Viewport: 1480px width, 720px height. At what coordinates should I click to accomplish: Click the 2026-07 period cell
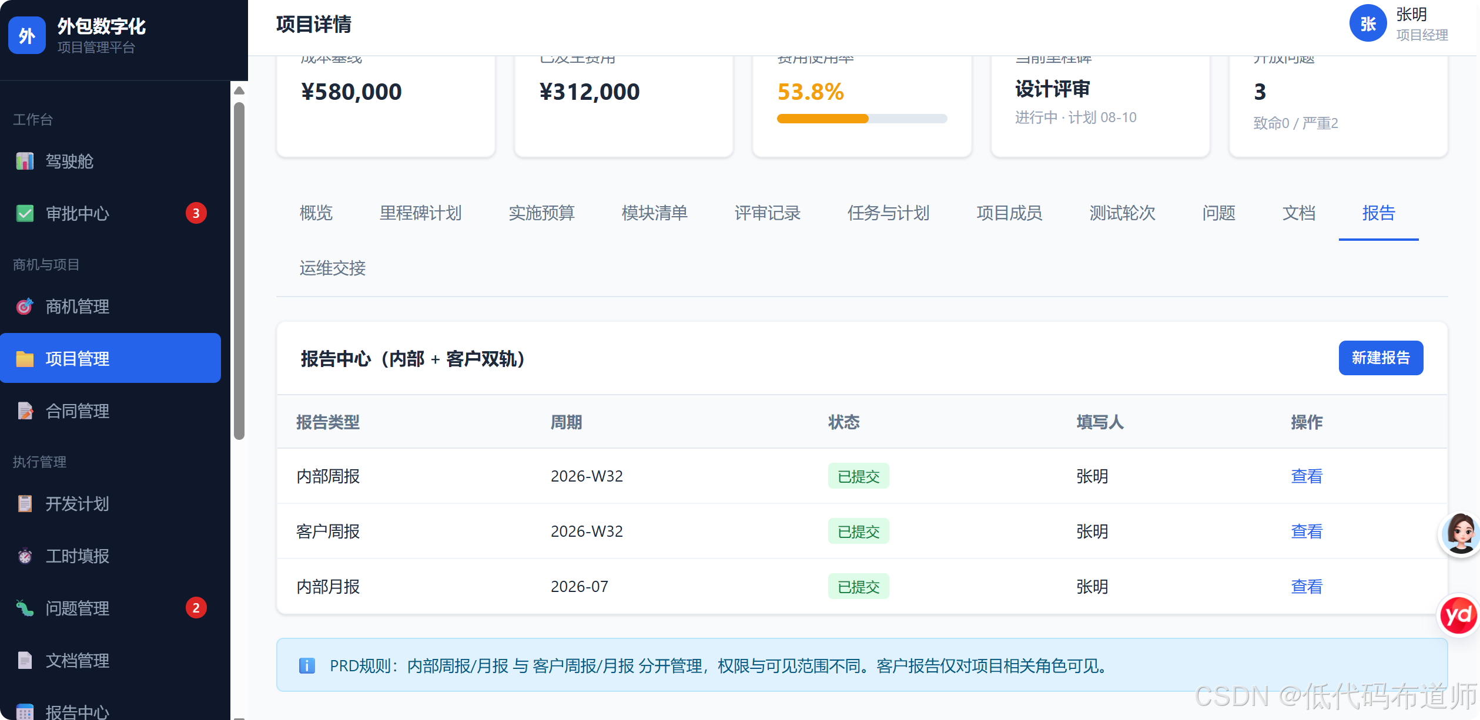click(580, 586)
